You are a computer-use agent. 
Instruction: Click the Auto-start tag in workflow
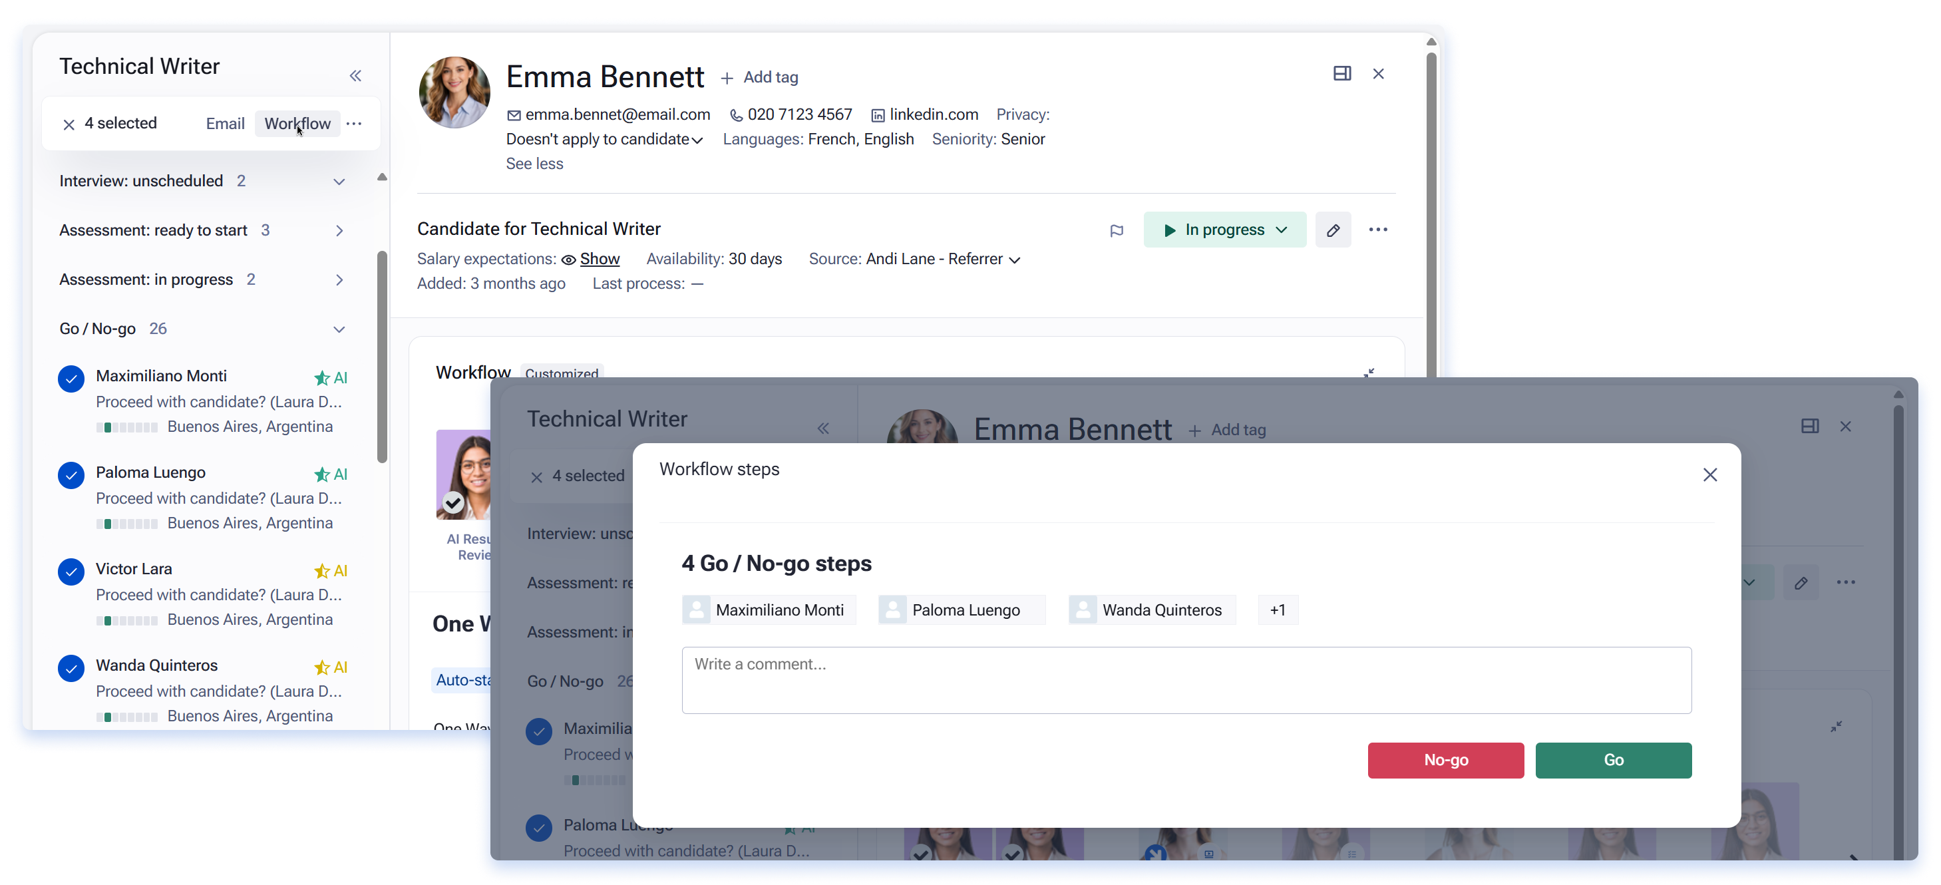point(461,679)
